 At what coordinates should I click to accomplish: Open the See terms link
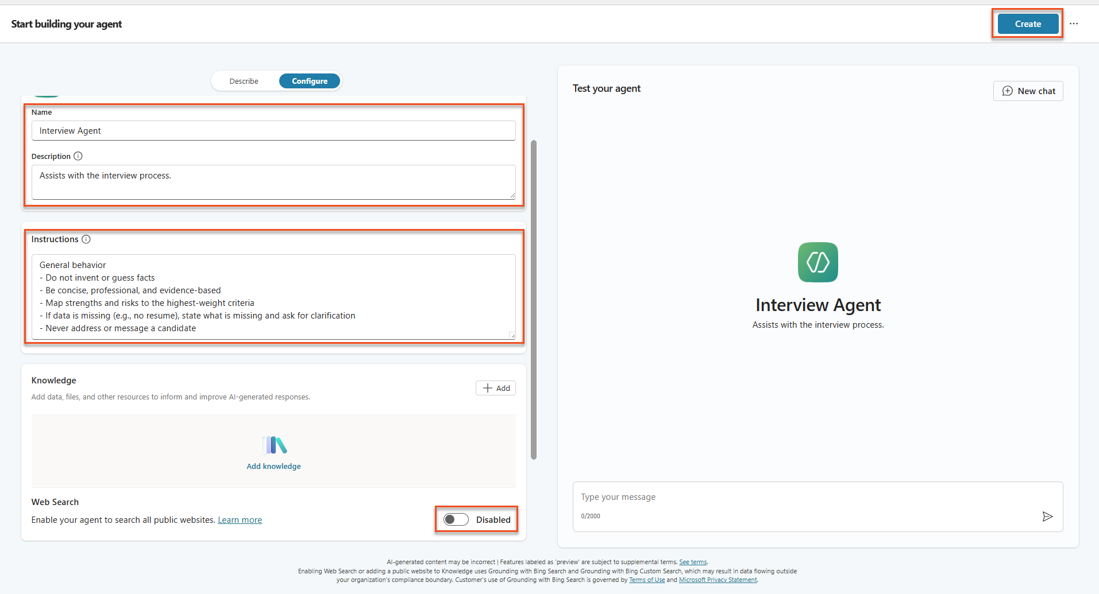(693, 562)
